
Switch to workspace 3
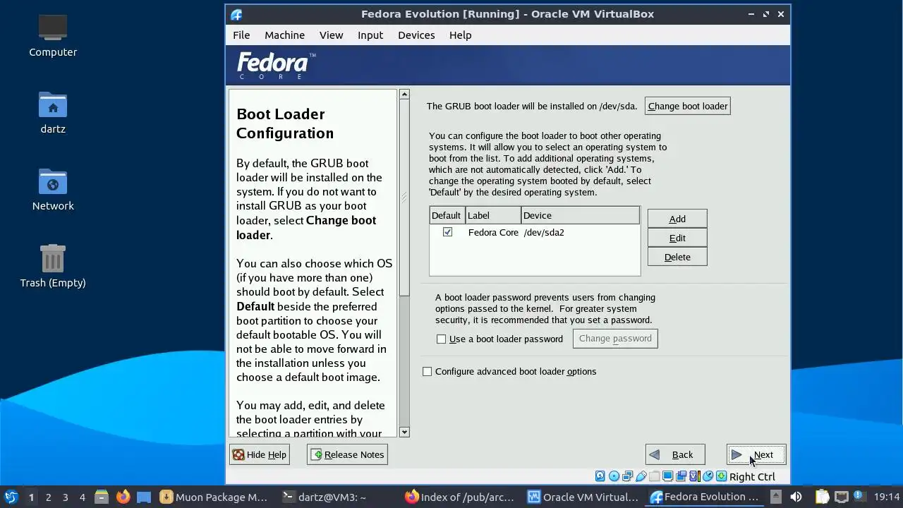65,497
